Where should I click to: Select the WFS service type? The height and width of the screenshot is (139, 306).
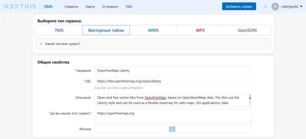click(x=200, y=30)
